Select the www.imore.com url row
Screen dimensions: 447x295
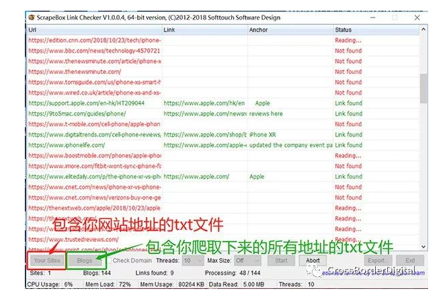(x=95, y=166)
